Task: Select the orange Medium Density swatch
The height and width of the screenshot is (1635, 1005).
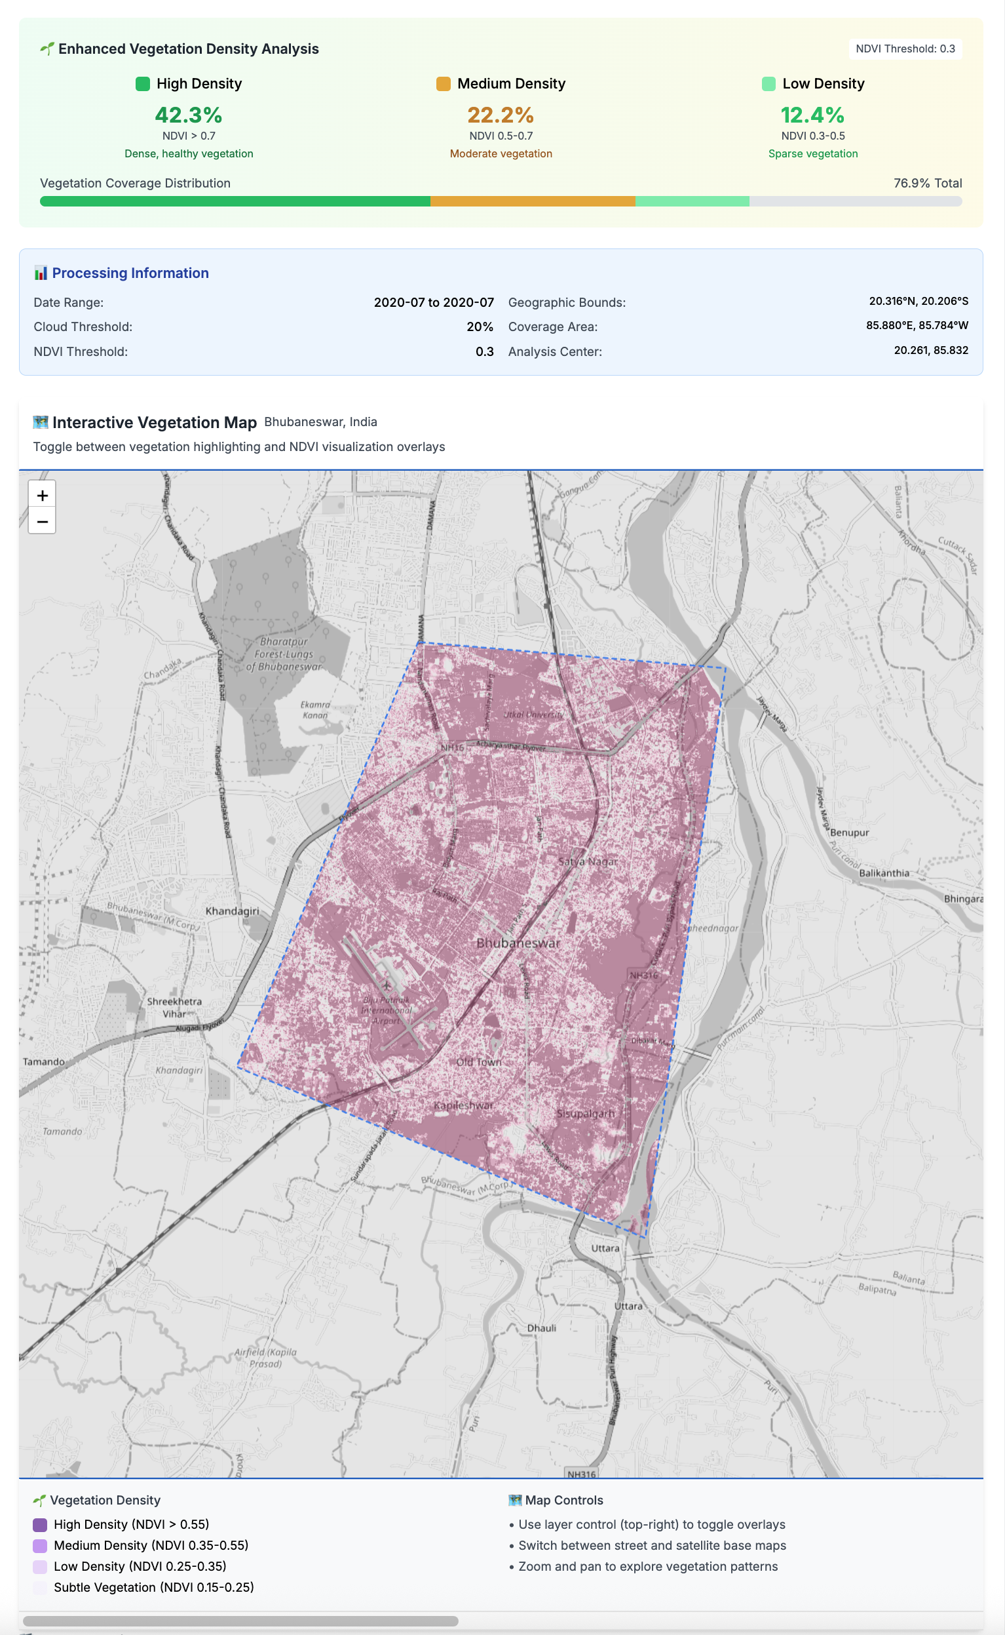Action: [x=443, y=84]
